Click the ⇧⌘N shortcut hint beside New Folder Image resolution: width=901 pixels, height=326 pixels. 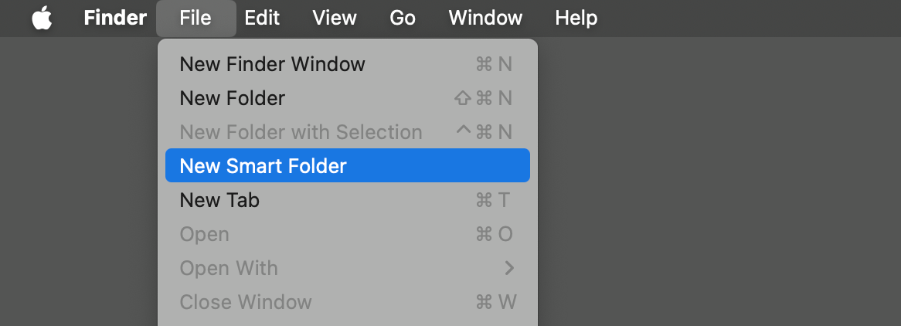484,98
